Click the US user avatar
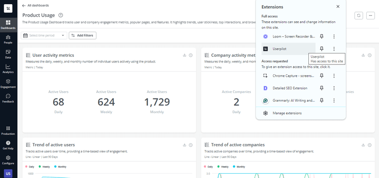 [8, 174]
